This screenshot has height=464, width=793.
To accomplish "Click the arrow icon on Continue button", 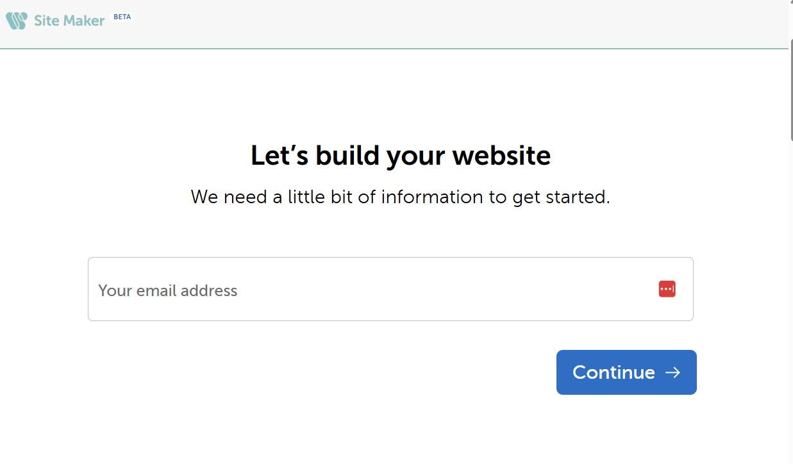I will (672, 372).
